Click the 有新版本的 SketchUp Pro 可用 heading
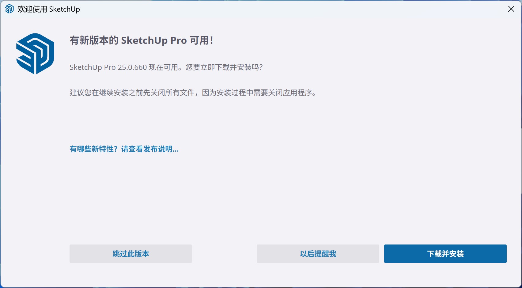 point(141,40)
